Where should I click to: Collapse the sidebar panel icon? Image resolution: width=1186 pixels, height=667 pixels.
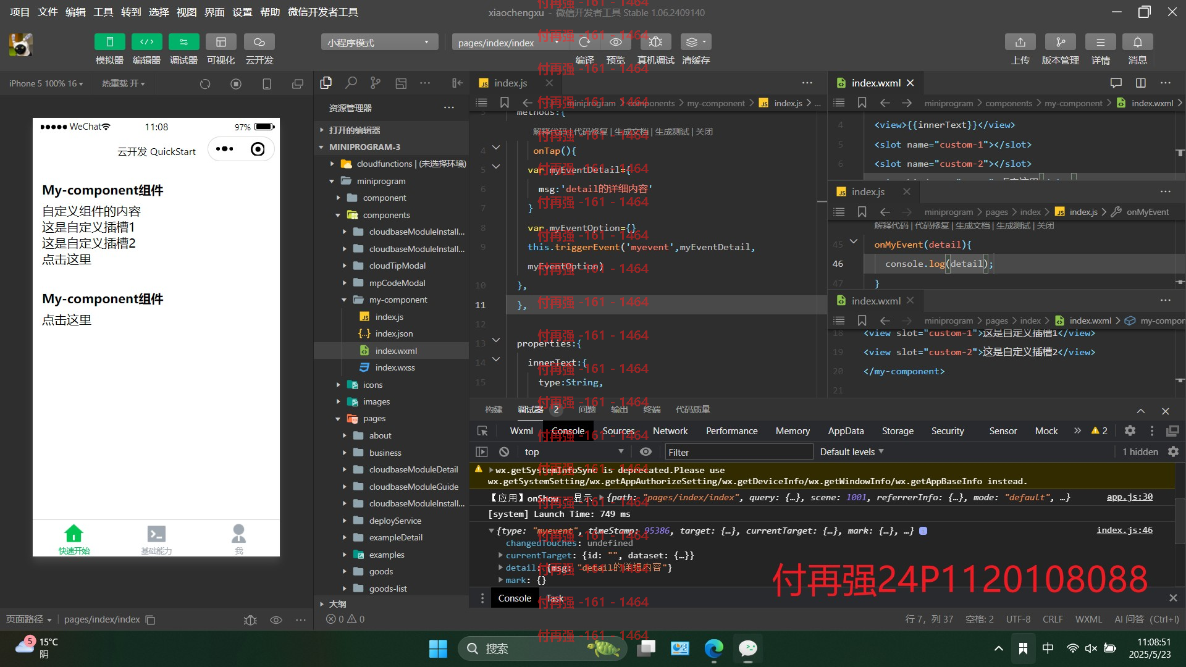[457, 83]
